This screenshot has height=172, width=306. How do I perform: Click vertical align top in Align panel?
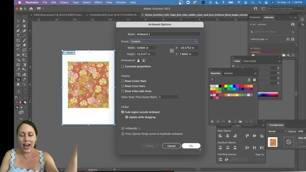click(247, 136)
